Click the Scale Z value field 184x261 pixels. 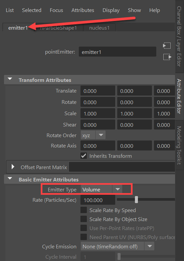(x=164, y=113)
